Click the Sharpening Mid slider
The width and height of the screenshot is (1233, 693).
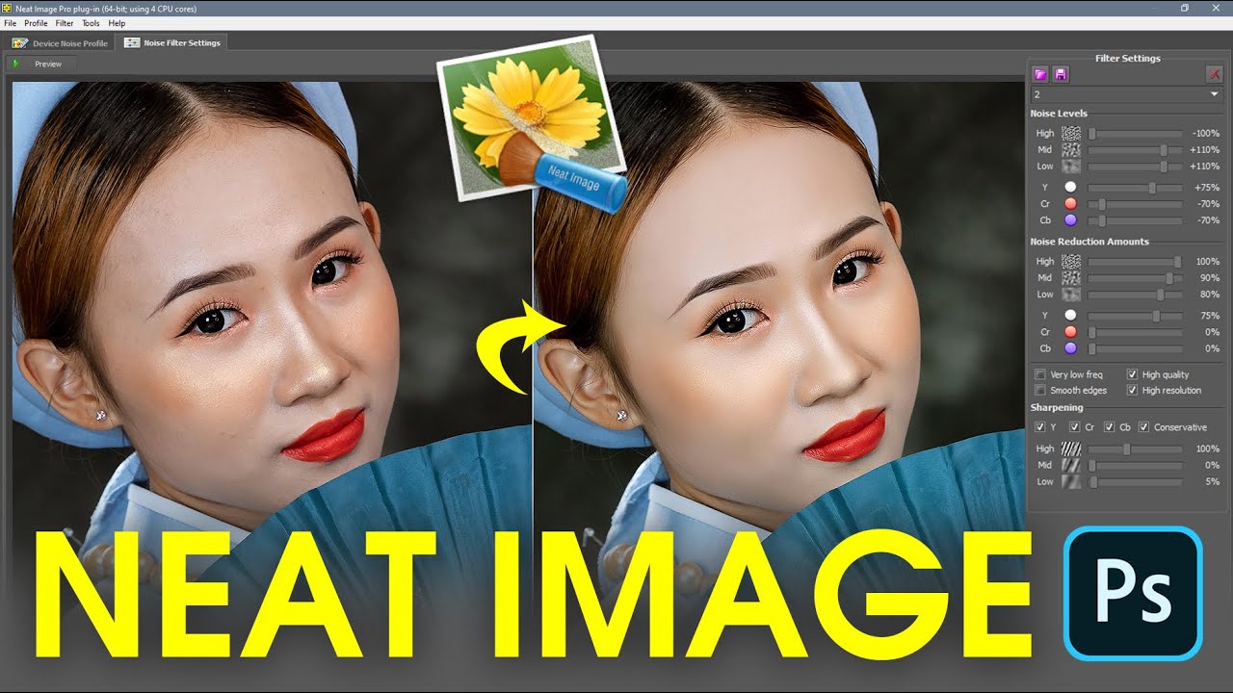(x=1135, y=465)
